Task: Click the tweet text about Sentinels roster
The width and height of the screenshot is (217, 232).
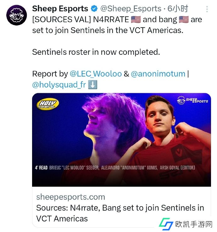Action: 96,52
